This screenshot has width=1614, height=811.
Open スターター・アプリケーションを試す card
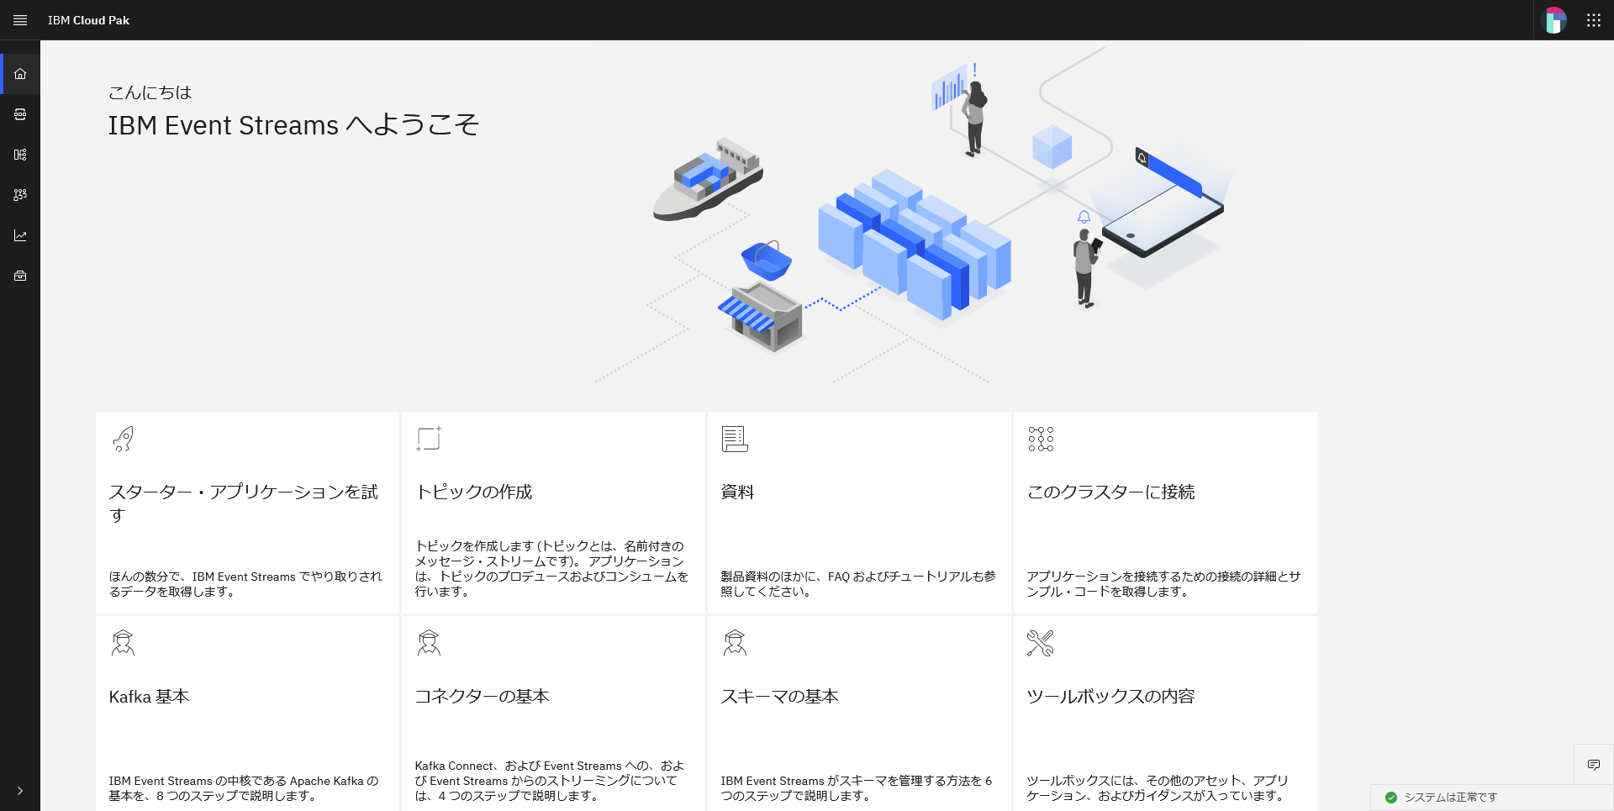pos(247,513)
